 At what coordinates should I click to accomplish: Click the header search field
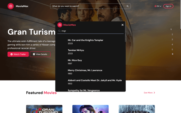click(x=90, y=6)
